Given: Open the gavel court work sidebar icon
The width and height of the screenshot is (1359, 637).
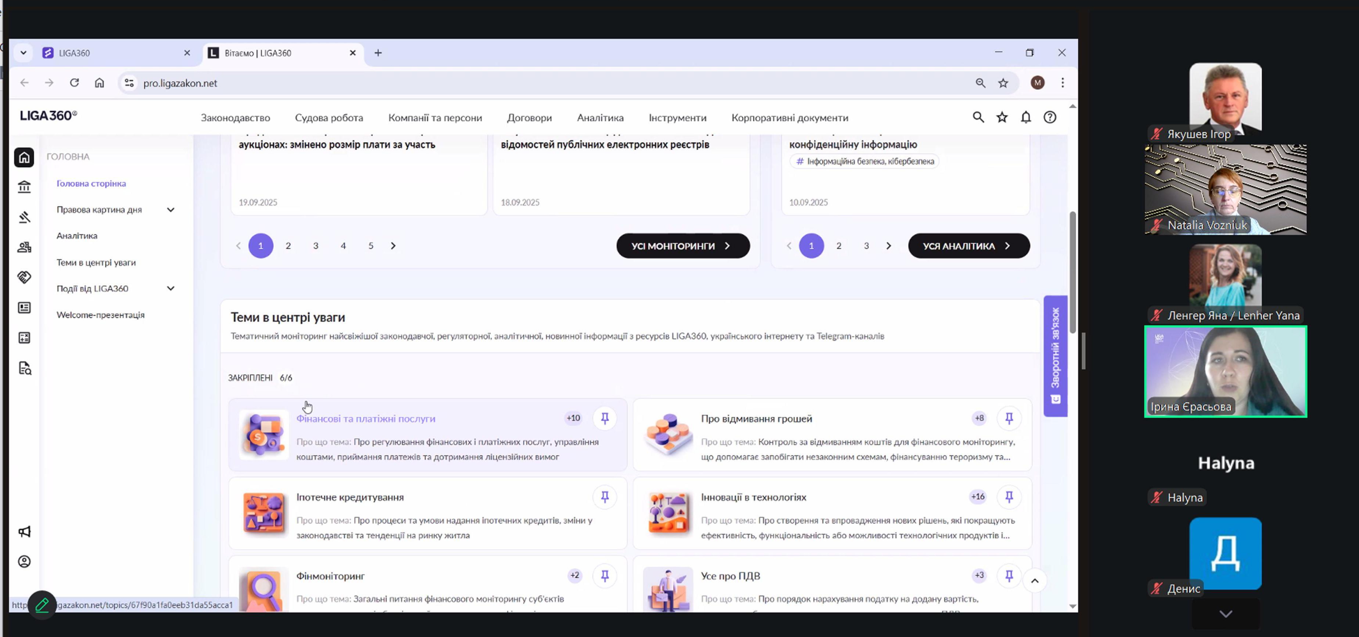Looking at the screenshot, I should (x=24, y=217).
